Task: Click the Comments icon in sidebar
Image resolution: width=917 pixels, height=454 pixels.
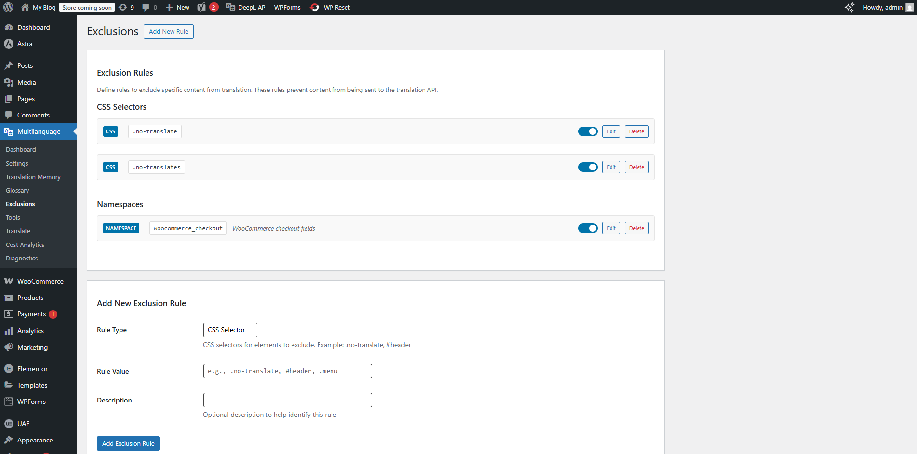Action: (9, 115)
